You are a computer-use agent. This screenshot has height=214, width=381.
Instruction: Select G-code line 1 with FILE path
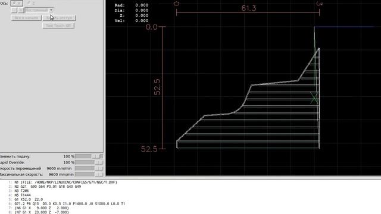(65, 182)
